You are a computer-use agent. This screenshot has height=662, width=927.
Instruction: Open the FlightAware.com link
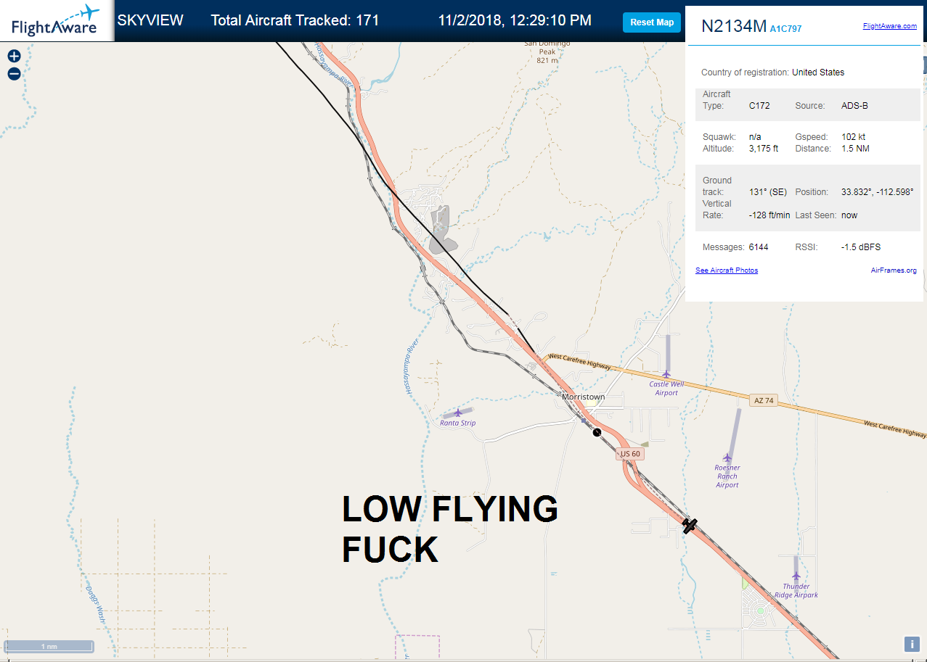pos(890,26)
